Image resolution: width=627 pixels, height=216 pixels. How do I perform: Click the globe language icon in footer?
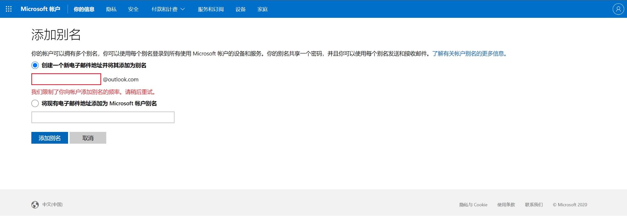tap(35, 205)
